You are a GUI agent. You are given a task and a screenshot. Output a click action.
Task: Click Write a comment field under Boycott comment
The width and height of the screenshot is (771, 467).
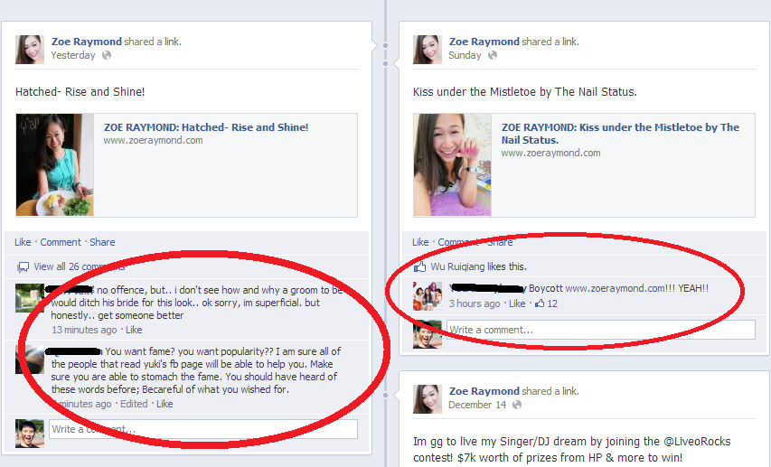click(600, 330)
